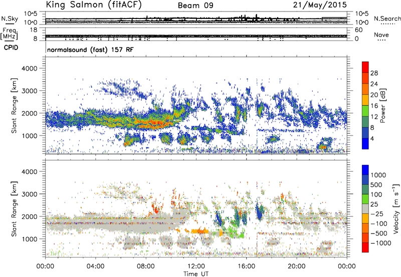Click the 24 dB colorbar label
The width and height of the screenshot is (401, 277).
[x=374, y=84]
